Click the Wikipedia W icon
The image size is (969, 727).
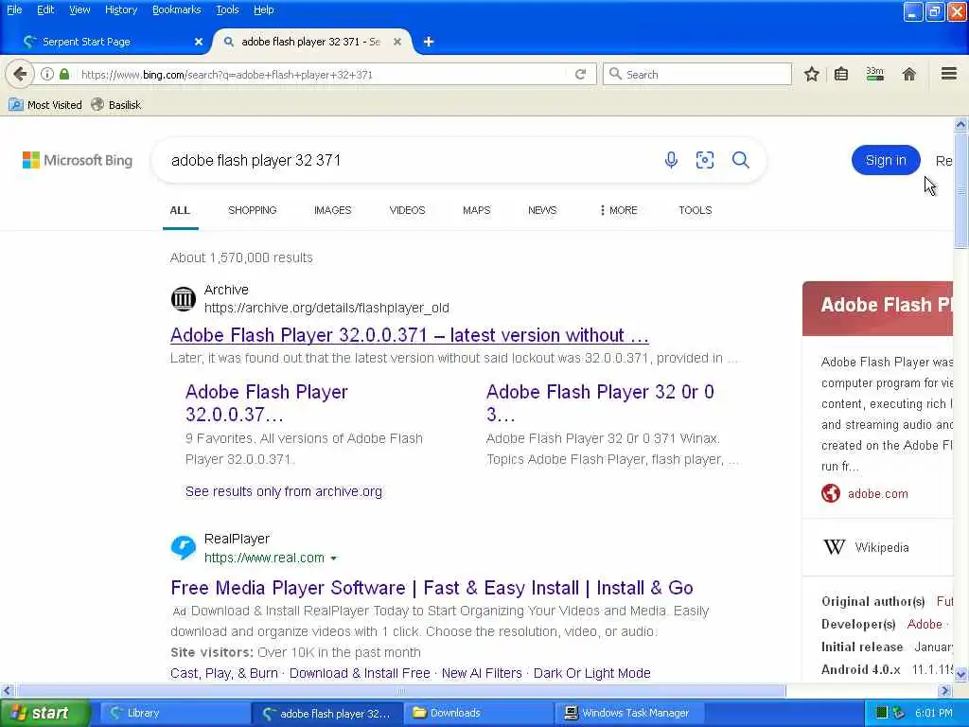(x=835, y=547)
